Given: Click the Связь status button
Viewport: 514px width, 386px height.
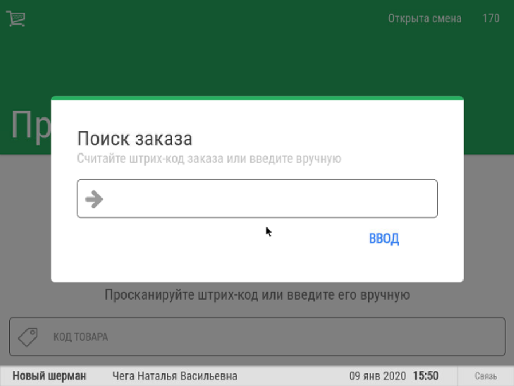Looking at the screenshot, I should (x=486, y=376).
